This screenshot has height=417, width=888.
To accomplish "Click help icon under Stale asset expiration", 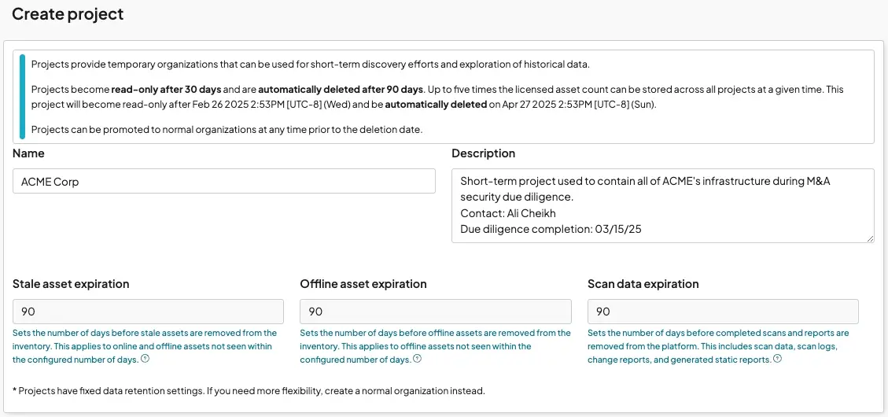I will point(145,360).
